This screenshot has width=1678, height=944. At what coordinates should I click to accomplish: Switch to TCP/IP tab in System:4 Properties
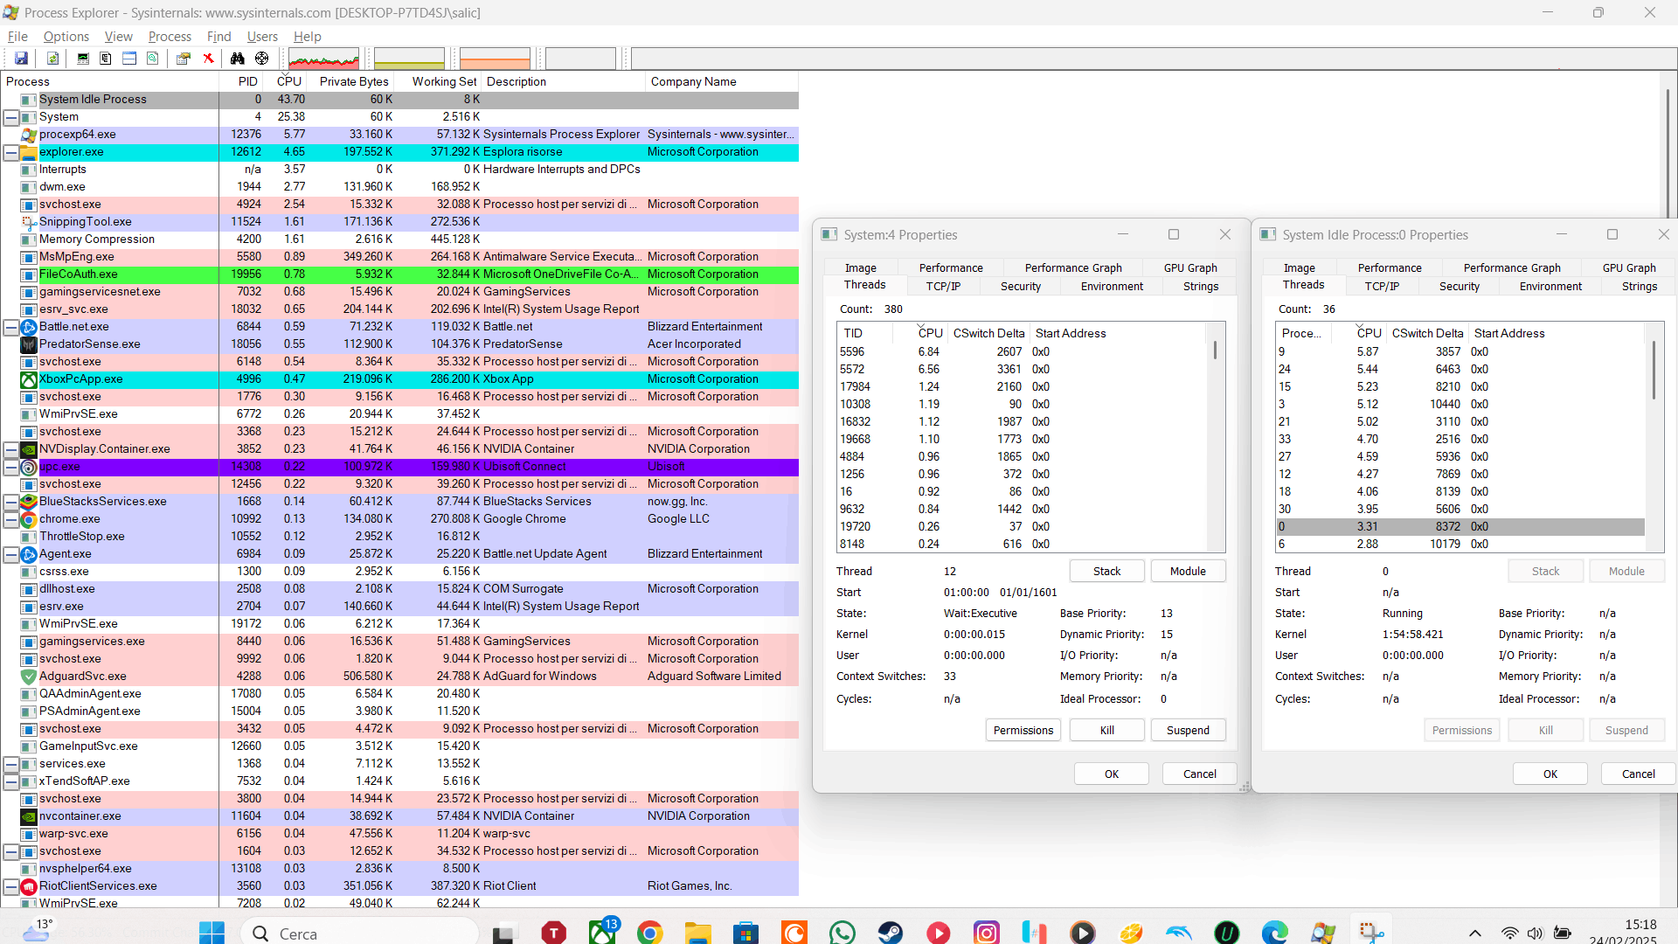coord(943,286)
